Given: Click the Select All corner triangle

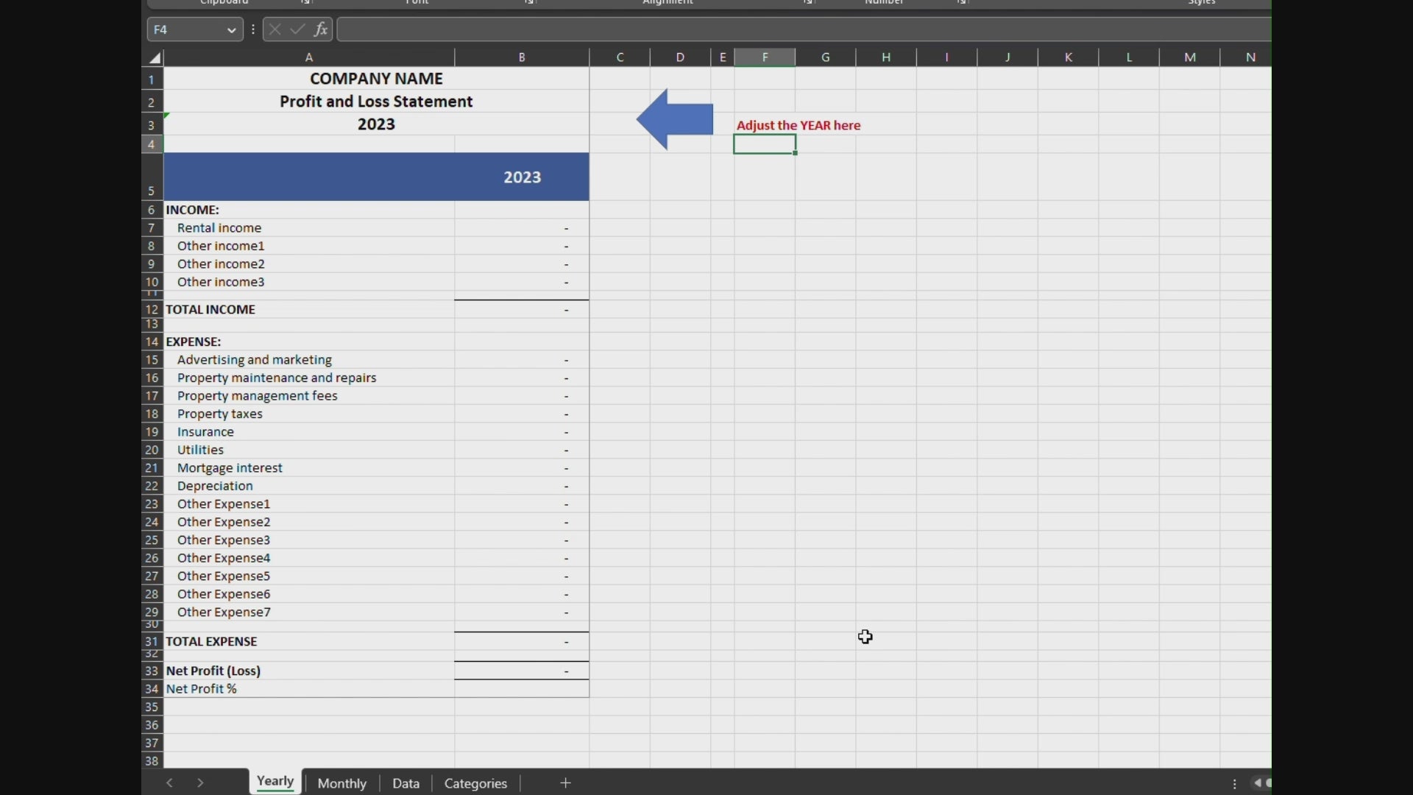Looking at the screenshot, I should point(154,57).
